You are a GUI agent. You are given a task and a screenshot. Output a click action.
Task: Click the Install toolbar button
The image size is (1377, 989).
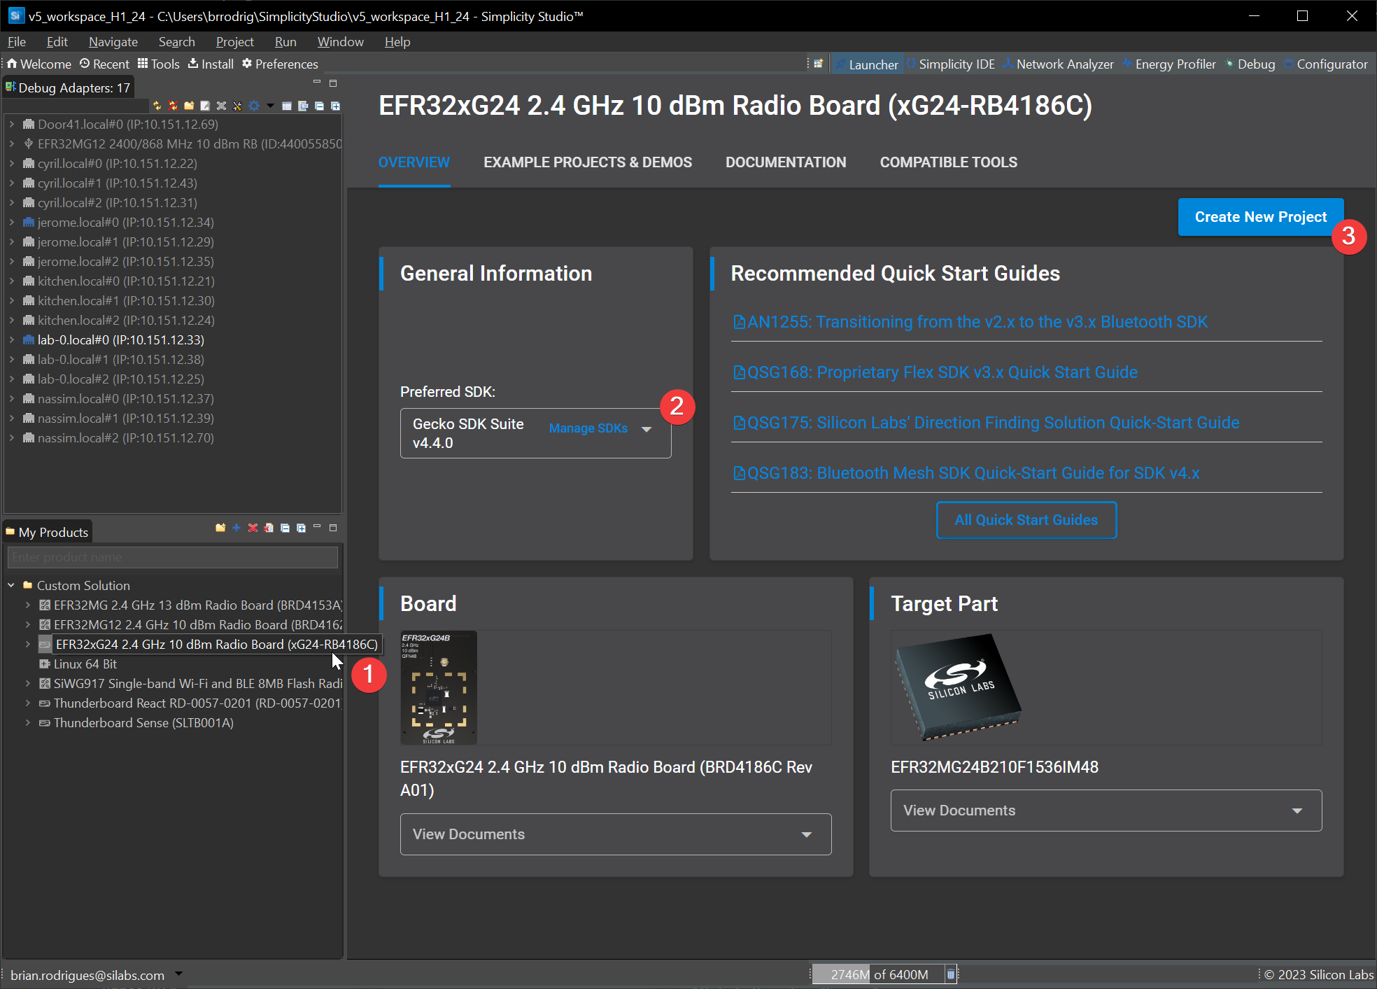tap(211, 64)
